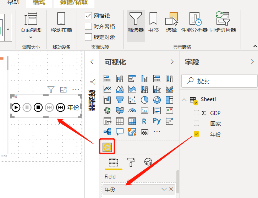258x198 pixels.
Task: Check the GDP field checkbox
Action: point(196,113)
